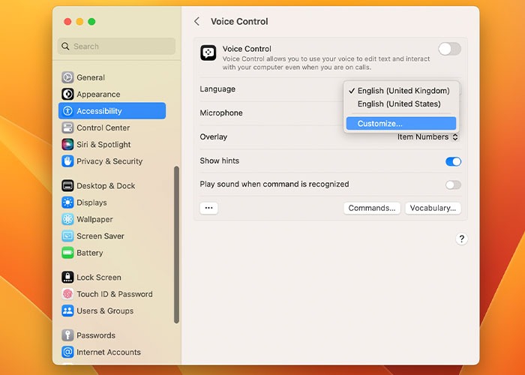Select Touch ID & Password label
Viewport: 525px width, 375px height.
point(115,294)
